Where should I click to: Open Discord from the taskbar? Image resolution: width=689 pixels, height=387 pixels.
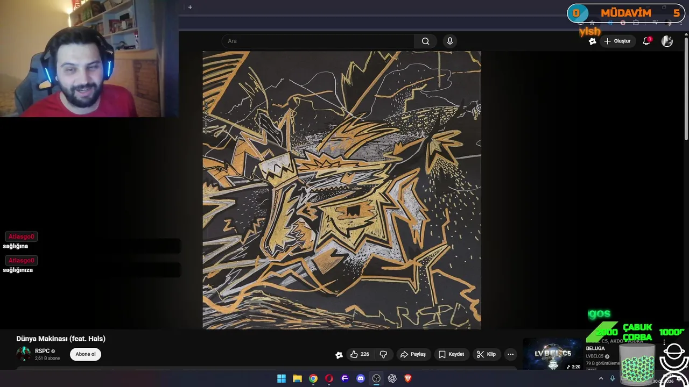(361, 378)
